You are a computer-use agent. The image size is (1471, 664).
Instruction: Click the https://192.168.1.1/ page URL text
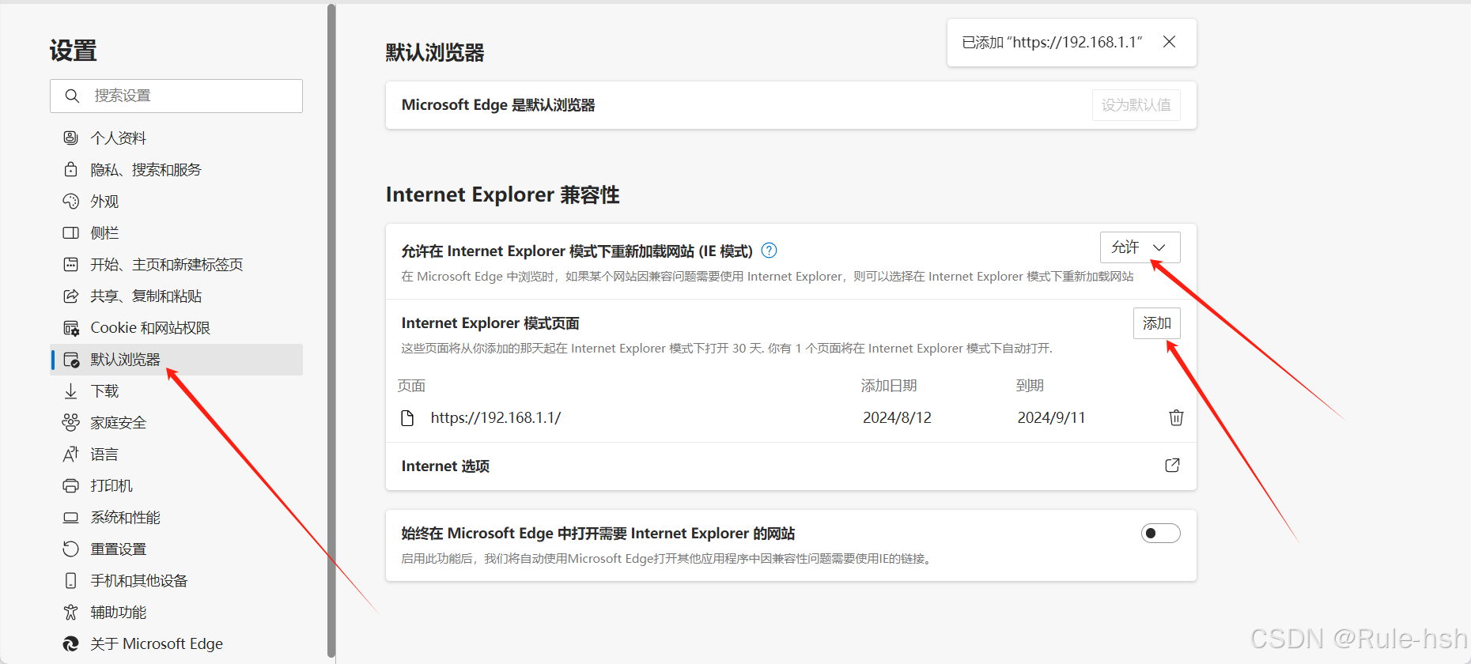point(496,417)
